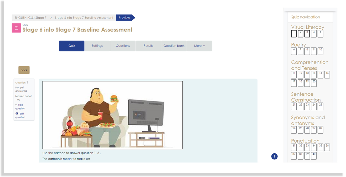
Task: Click the pink quiz icon beside title
Action: 16,28
